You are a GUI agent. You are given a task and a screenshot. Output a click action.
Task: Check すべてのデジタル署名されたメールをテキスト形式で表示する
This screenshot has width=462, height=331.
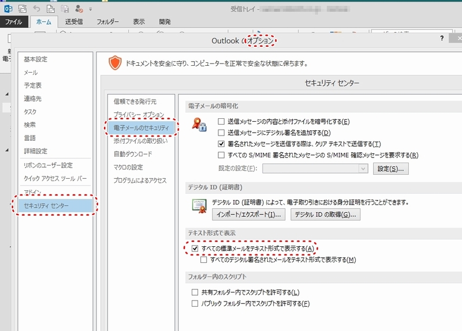204,259
